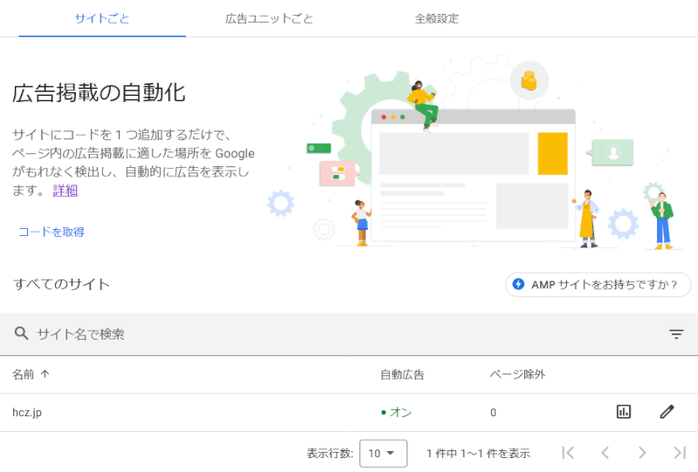
Task: Click the すべてのサイト section heading
Action: coord(61,284)
